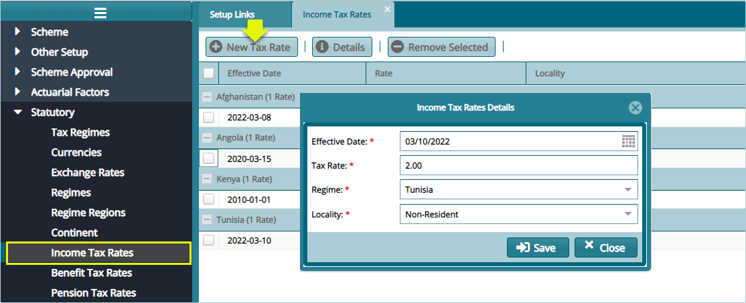746x303 pixels.
Task: Open Benefit Tax Rates in sidebar
Action: coord(91,273)
